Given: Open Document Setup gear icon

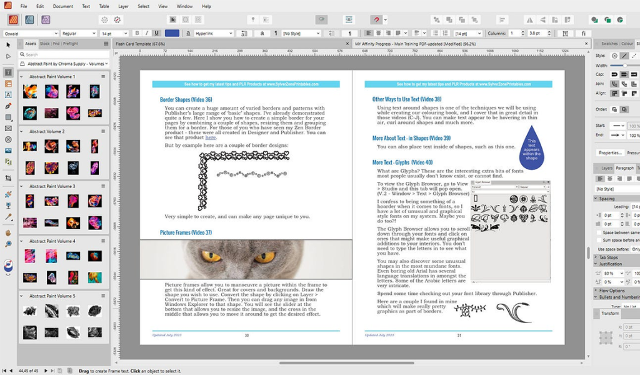Looking at the screenshot, I should 104,19.
